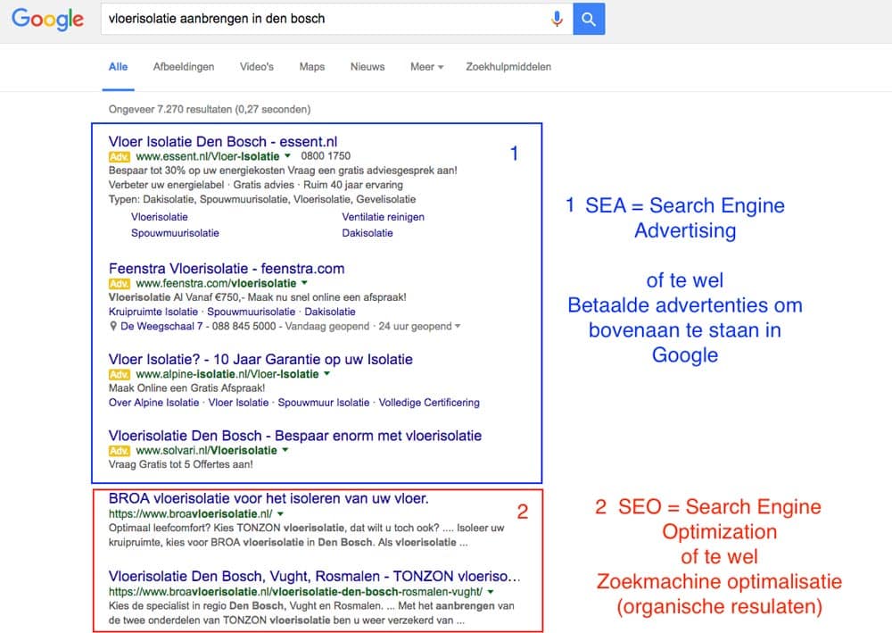This screenshot has height=633, width=892.
Task: Open the Feenstra Vloerisolatie ad link
Action: click(226, 268)
